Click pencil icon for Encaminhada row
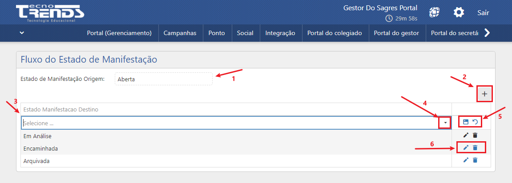The image size is (512, 183). (466, 148)
